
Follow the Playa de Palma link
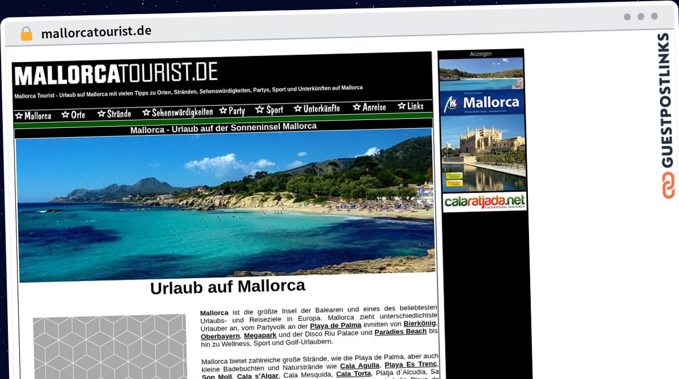click(x=336, y=325)
